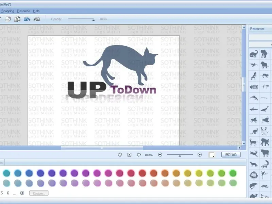Viewport: 272px width, 204px height.
Task: Click the Custom... color button
Action: tap(39, 193)
